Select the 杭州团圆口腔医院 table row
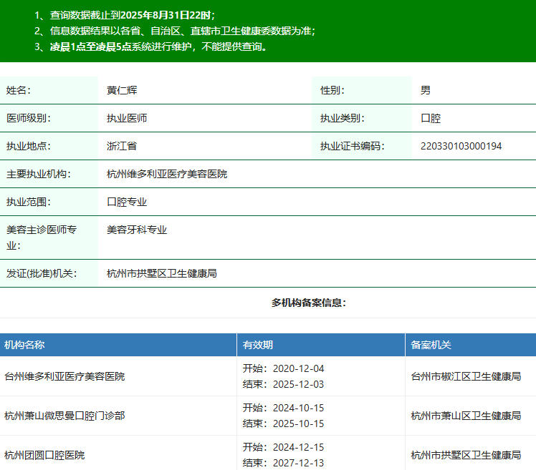The height and width of the screenshot is (470, 536). [x=44, y=455]
